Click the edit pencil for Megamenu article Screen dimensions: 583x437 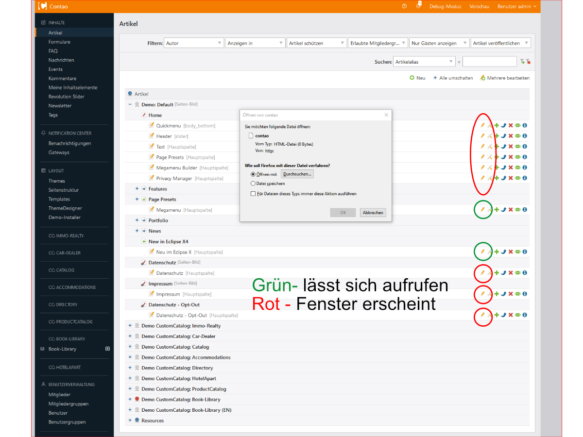pyautogui.click(x=482, y=210)
